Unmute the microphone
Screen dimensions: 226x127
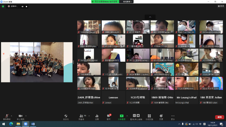point(7,117)
